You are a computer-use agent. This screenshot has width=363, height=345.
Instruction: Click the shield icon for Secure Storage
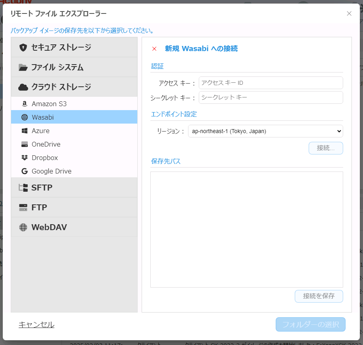(23, 48)
